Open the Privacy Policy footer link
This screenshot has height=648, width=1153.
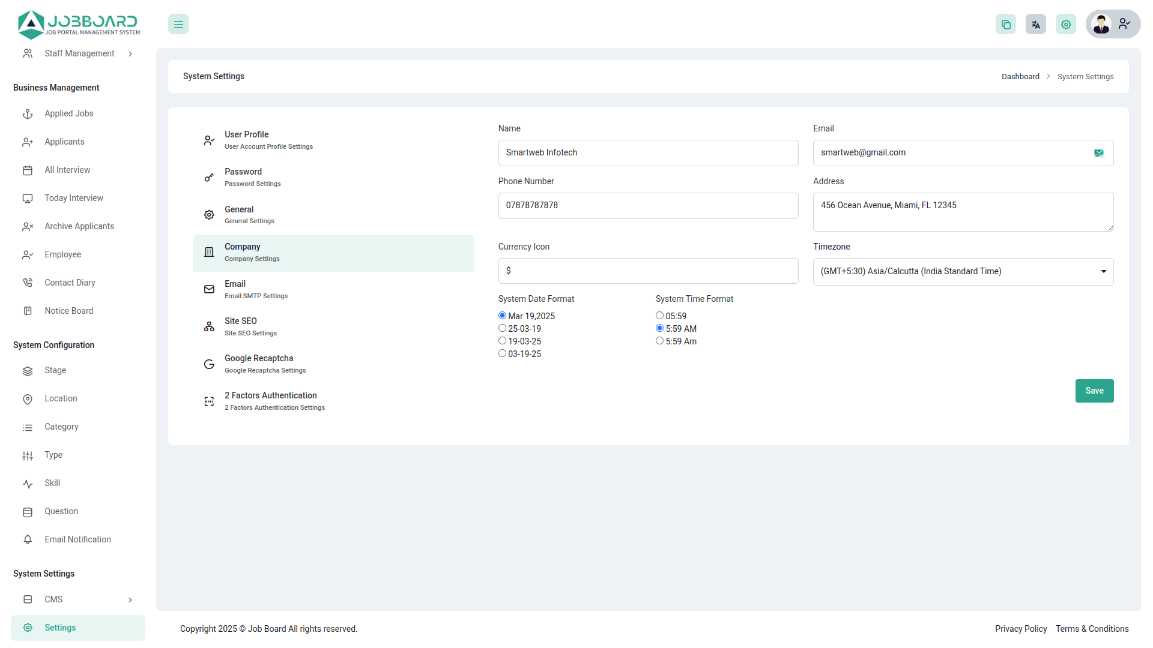coord(1020,629)
